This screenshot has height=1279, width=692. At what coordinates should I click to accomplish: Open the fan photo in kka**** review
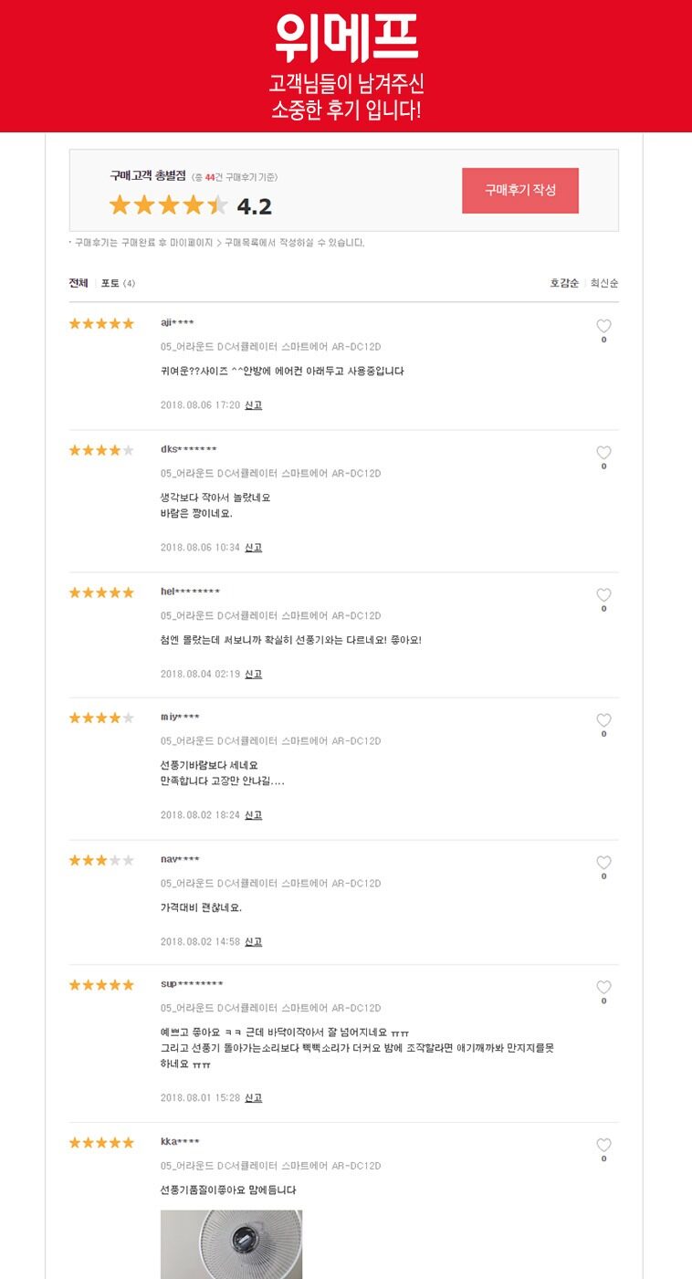(x=231, y=1244)
